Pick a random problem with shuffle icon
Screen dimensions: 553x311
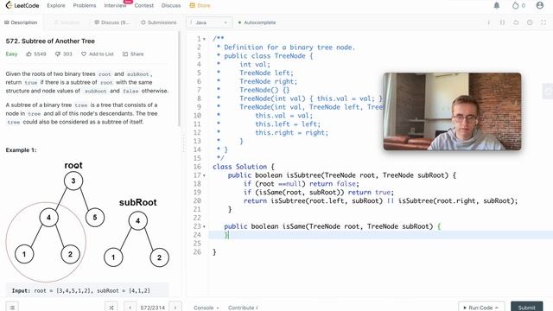(x=111, y=308)
